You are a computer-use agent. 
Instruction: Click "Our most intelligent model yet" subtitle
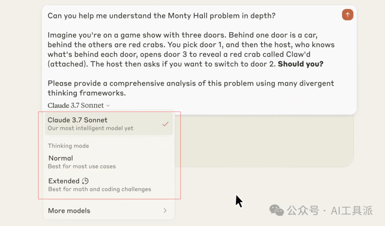coord(91,128)
